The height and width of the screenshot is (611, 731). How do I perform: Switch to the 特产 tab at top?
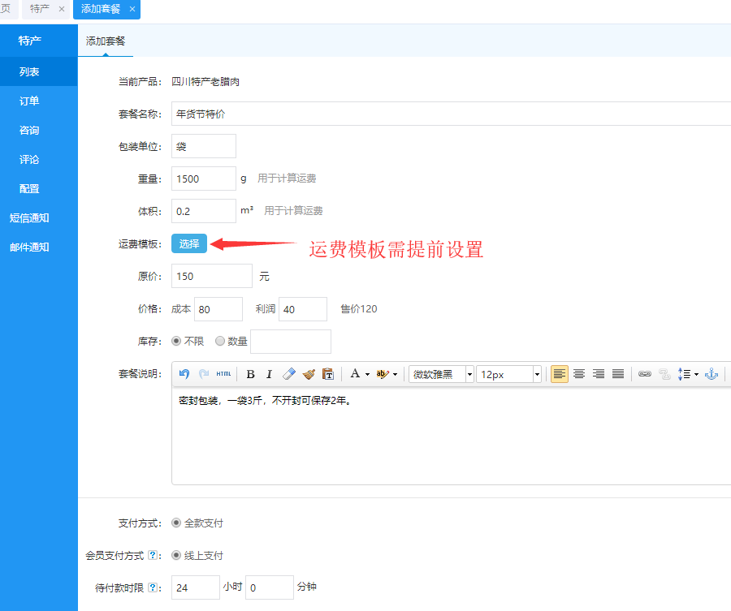tap(40, 9)
